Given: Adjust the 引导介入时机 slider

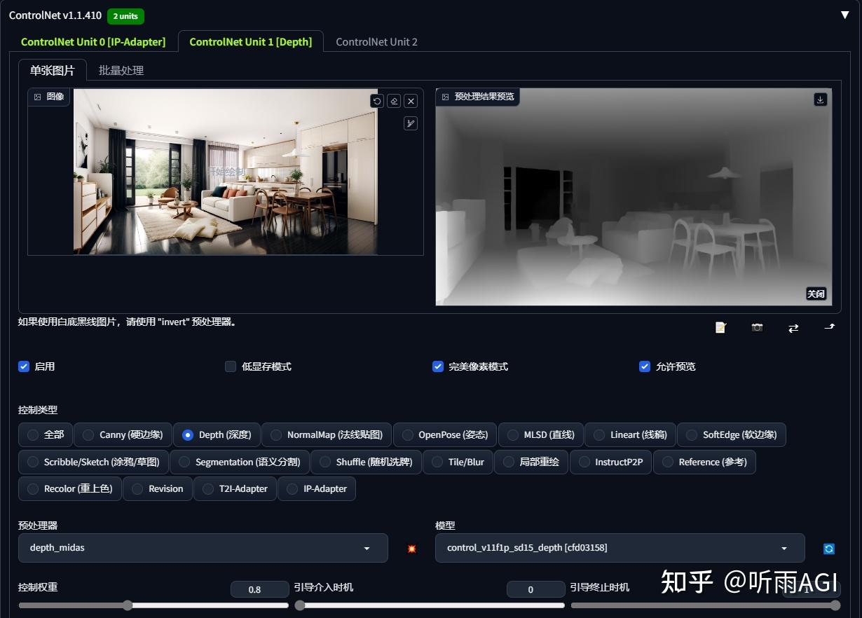Looking at the screenshot, I should pyautogui.click(x=430, y=605).
